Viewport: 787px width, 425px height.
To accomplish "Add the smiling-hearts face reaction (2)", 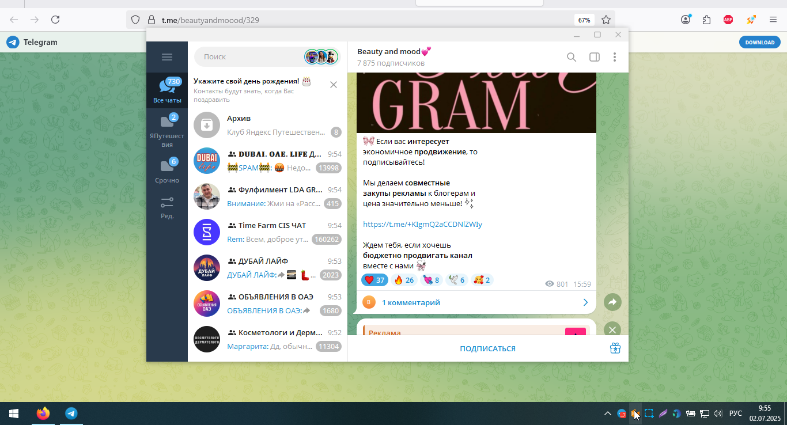I will pos(482,280).
